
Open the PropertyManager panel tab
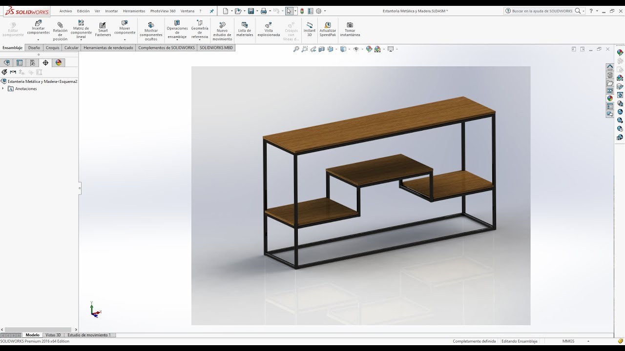[x=20, y=62]
